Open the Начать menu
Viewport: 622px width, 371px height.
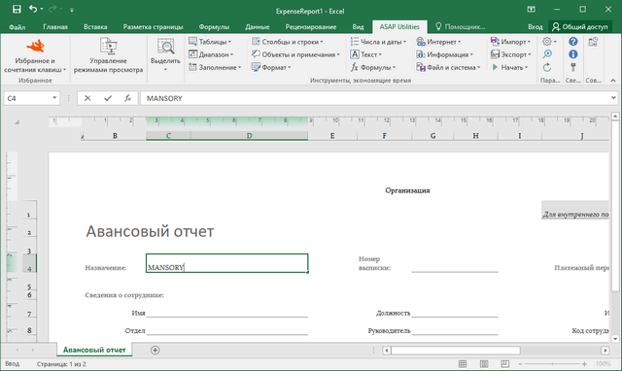click(x=509, y=67)
